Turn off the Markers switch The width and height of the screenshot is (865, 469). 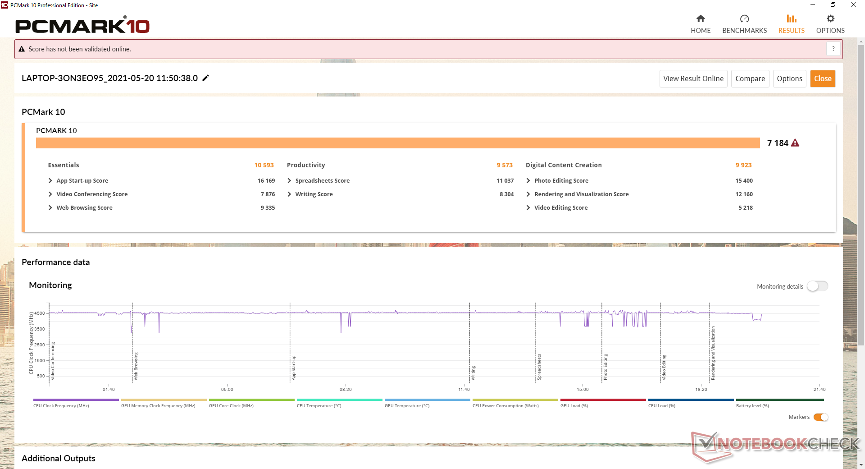tap(821, 417)
